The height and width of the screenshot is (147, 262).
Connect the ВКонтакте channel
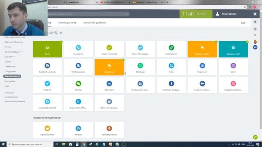pos(109,85)
